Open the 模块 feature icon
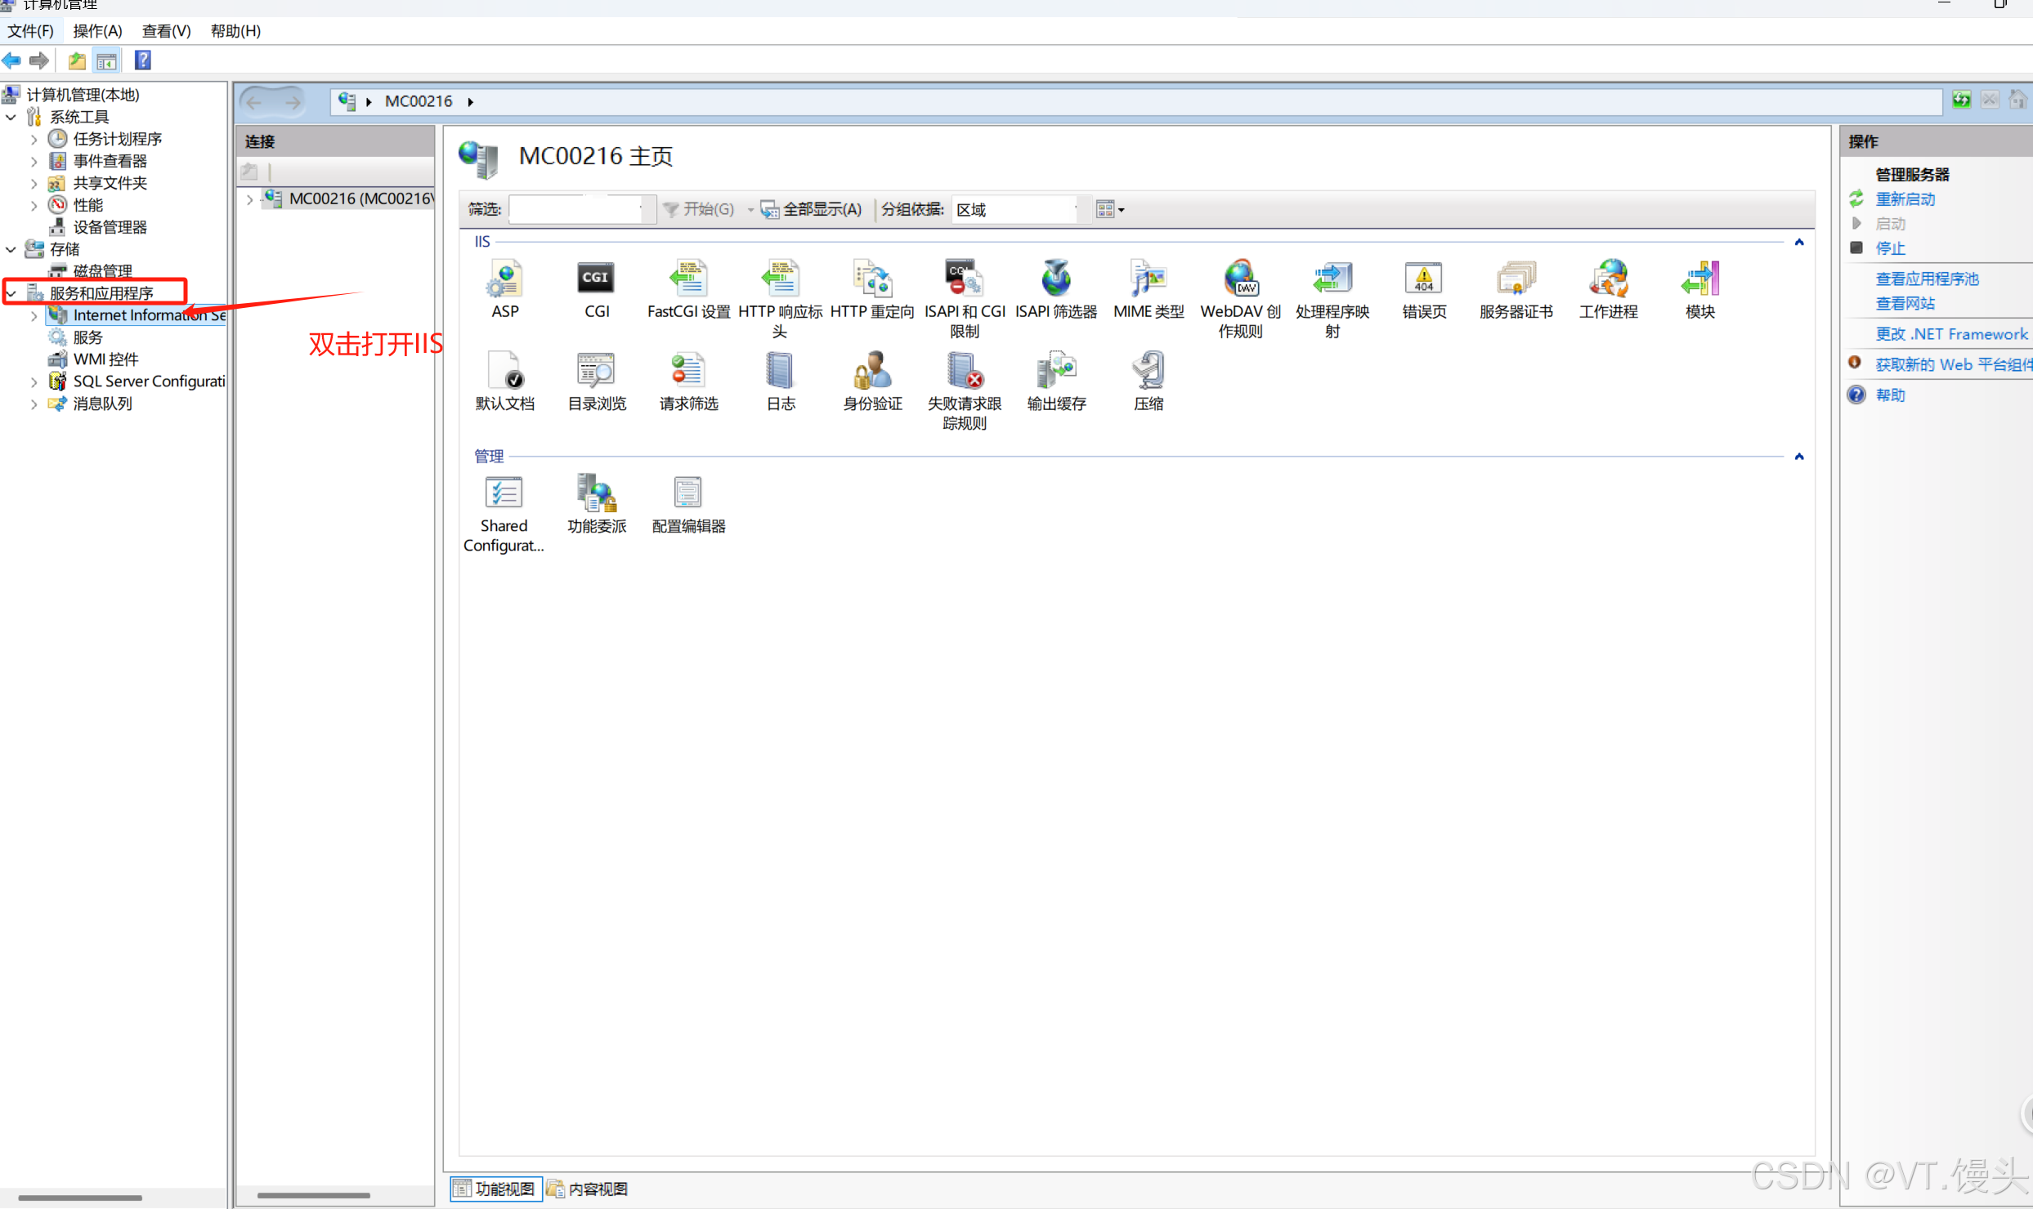This screenshot has height=1209, width=2033. tap(1699, 280)
